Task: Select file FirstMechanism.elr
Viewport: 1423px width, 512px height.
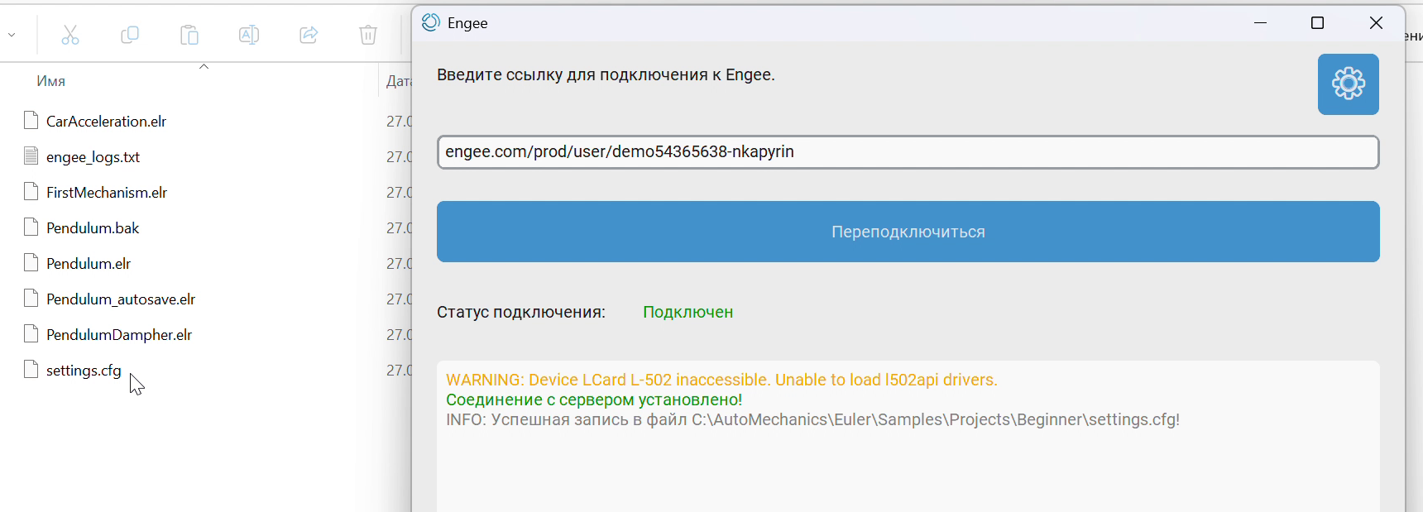Action: point(107,193)
